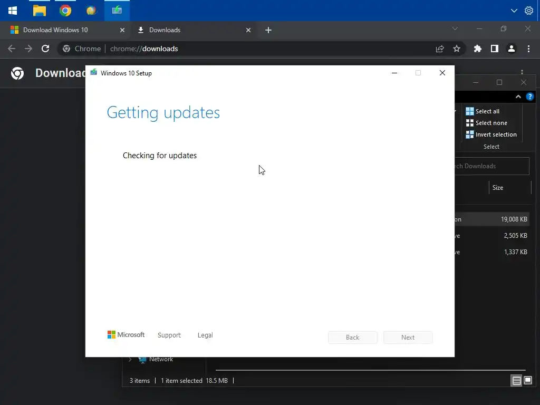Switch Explorer to details view
The width and height of the screenshot is (540, 405).
516,381
